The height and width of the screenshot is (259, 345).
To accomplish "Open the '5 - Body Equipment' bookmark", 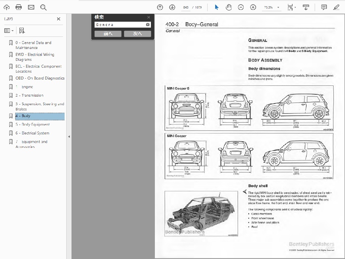I will (x=32, y=125).
